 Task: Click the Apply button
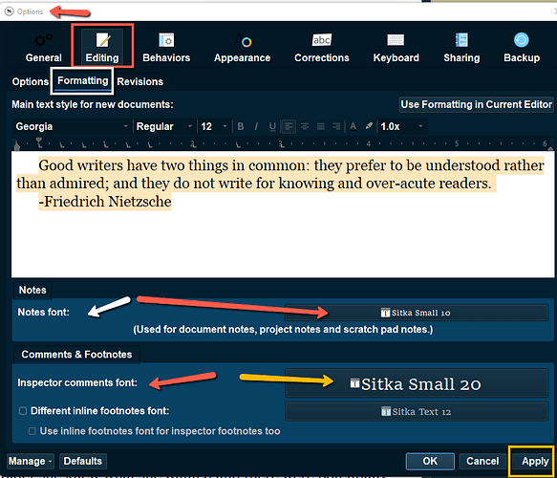535,462
